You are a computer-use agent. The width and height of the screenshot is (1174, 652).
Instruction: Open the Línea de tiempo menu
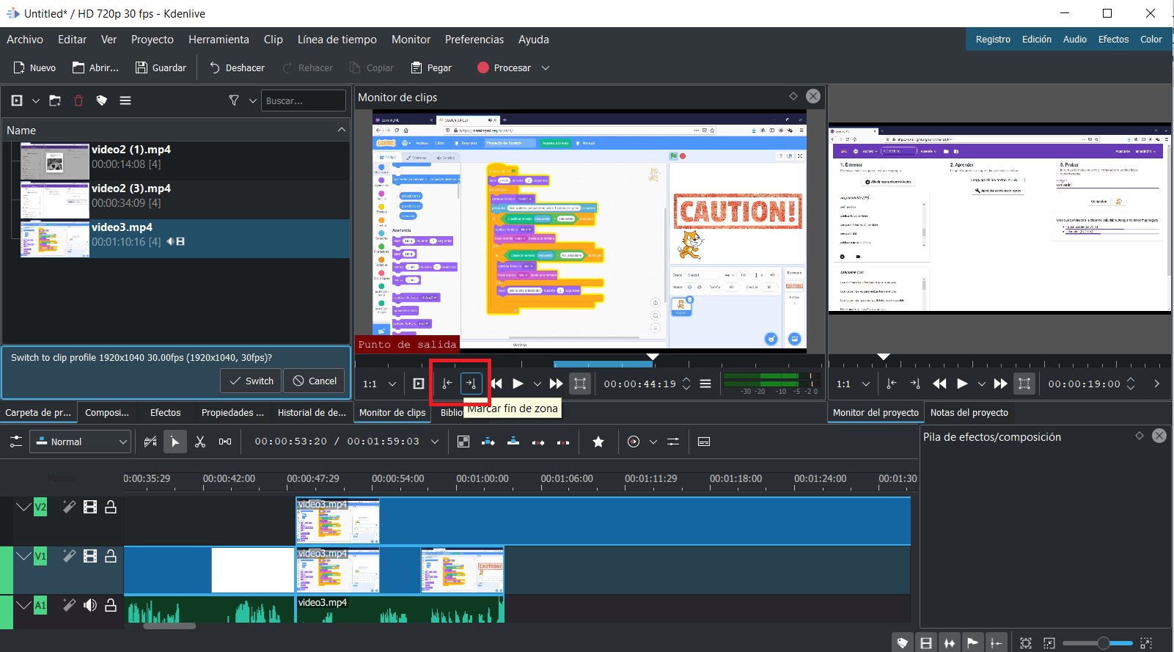pyautogui.click(x=337, y=40)
